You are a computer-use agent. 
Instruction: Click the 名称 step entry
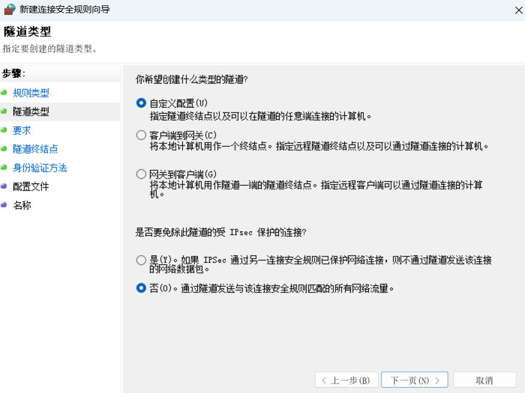pos(22,205)
